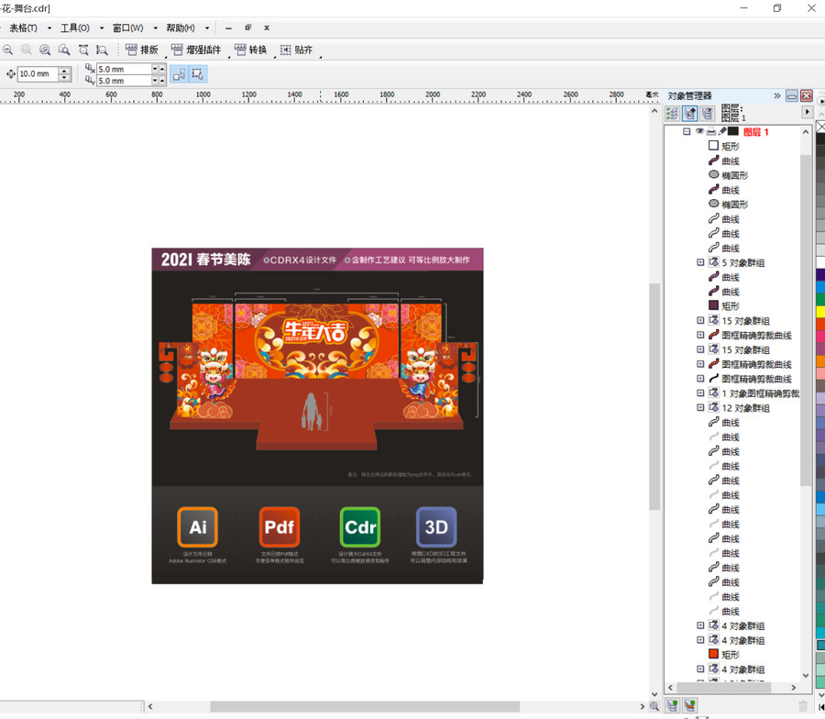
Task: Collapse the docker using the double-chevron icon
Action: pyautogui.click(x=777, y=95)
